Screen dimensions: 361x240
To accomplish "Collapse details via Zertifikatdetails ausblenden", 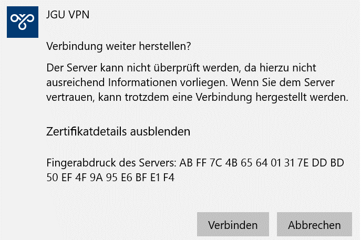I will (118, 132).
